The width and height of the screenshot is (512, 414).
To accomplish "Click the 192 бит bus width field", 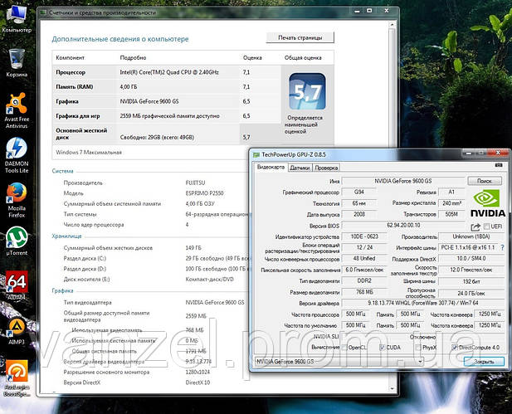I will 471,281.
